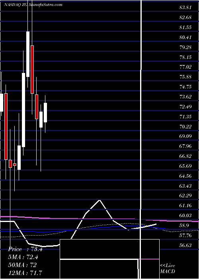Click the last white candlestick near 72
The image size is (199, 279).
click(45, 112)
